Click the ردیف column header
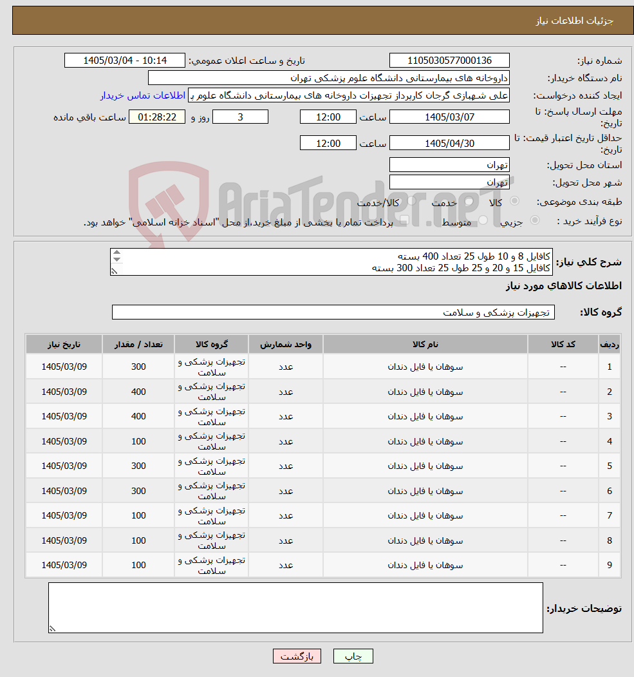Screen dimensions: 634x677 [610, 344]
